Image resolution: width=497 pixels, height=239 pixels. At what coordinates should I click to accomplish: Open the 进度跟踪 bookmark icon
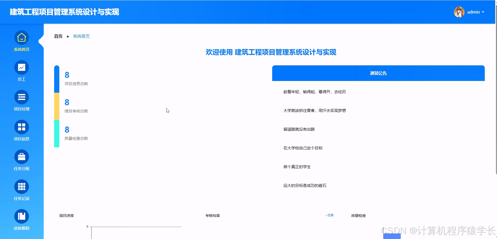click(22, 217)
